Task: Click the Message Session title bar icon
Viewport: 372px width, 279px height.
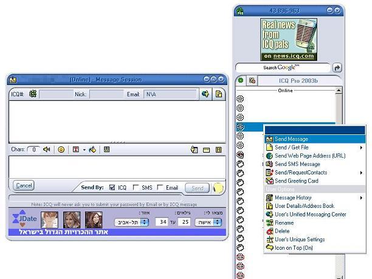Action: click(13, 80)
